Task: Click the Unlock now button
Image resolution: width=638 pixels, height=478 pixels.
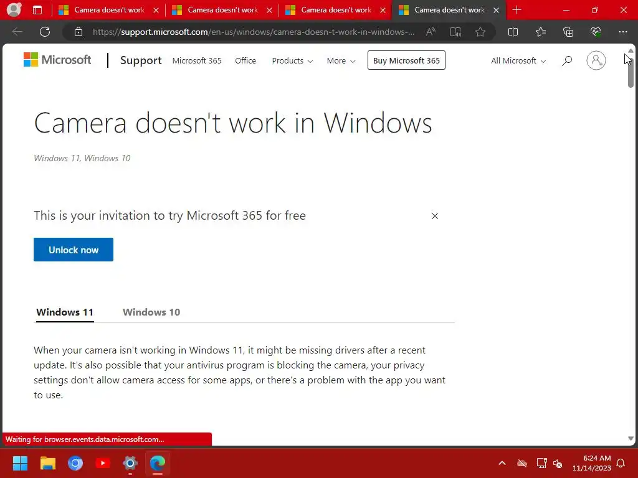Action: pyautogui.click(x=74, y=250)
